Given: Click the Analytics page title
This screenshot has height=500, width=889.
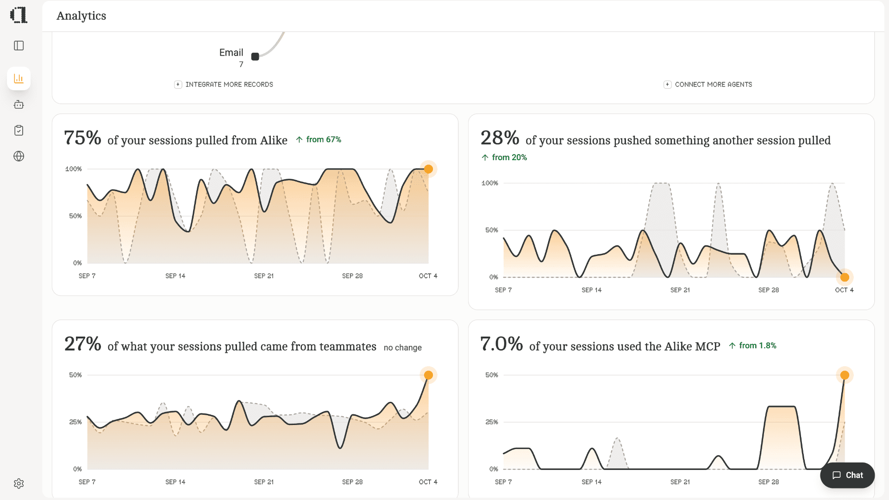Looking at the screenshot, I should pos(81,16).
